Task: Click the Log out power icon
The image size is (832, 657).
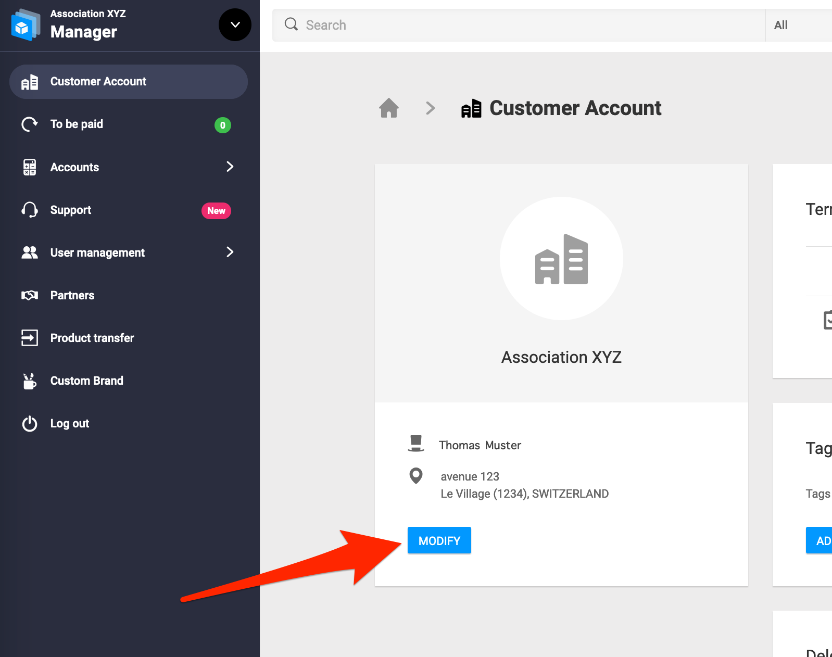Action: click(x=30, y=424)
